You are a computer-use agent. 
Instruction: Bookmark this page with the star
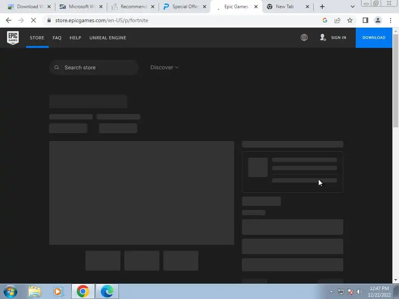tap(350, 20)
